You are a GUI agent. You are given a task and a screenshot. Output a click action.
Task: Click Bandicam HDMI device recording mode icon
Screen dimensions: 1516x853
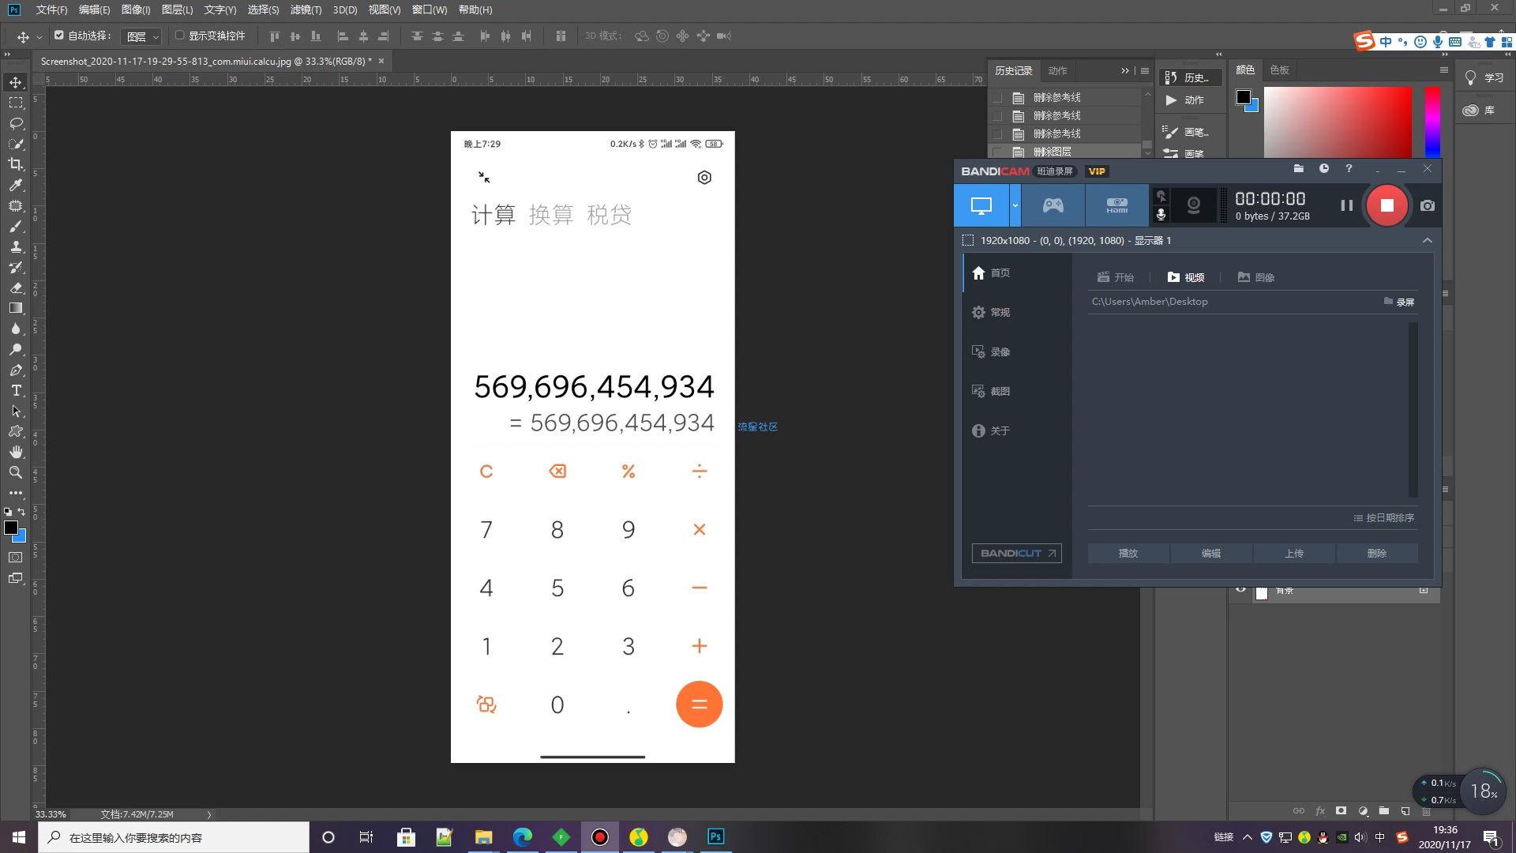1116,205
